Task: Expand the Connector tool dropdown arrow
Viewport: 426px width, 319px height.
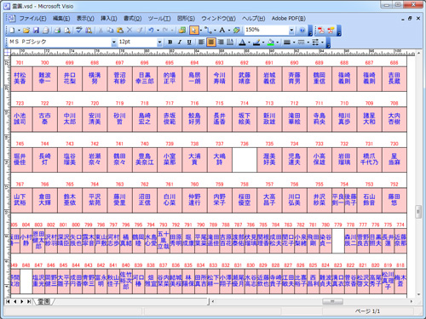Action: click(215, 30)
